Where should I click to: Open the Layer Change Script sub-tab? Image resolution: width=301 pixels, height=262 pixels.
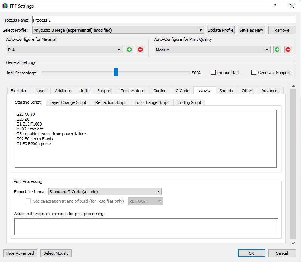(x=68, y=102)
